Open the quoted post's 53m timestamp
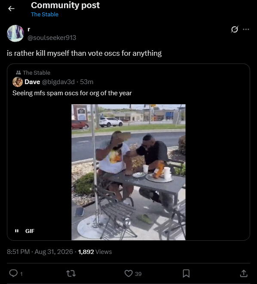This screenshot has height=284, width=257. click(x=86, y=82)
